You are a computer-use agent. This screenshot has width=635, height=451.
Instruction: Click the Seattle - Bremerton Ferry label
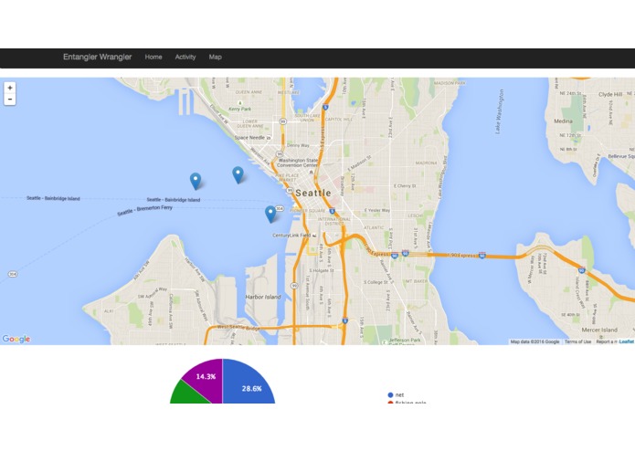click(x=144, y=210)
